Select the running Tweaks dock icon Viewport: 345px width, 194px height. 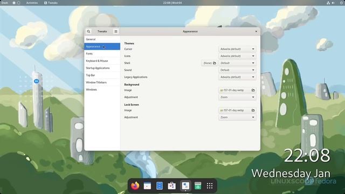point(185,186)
